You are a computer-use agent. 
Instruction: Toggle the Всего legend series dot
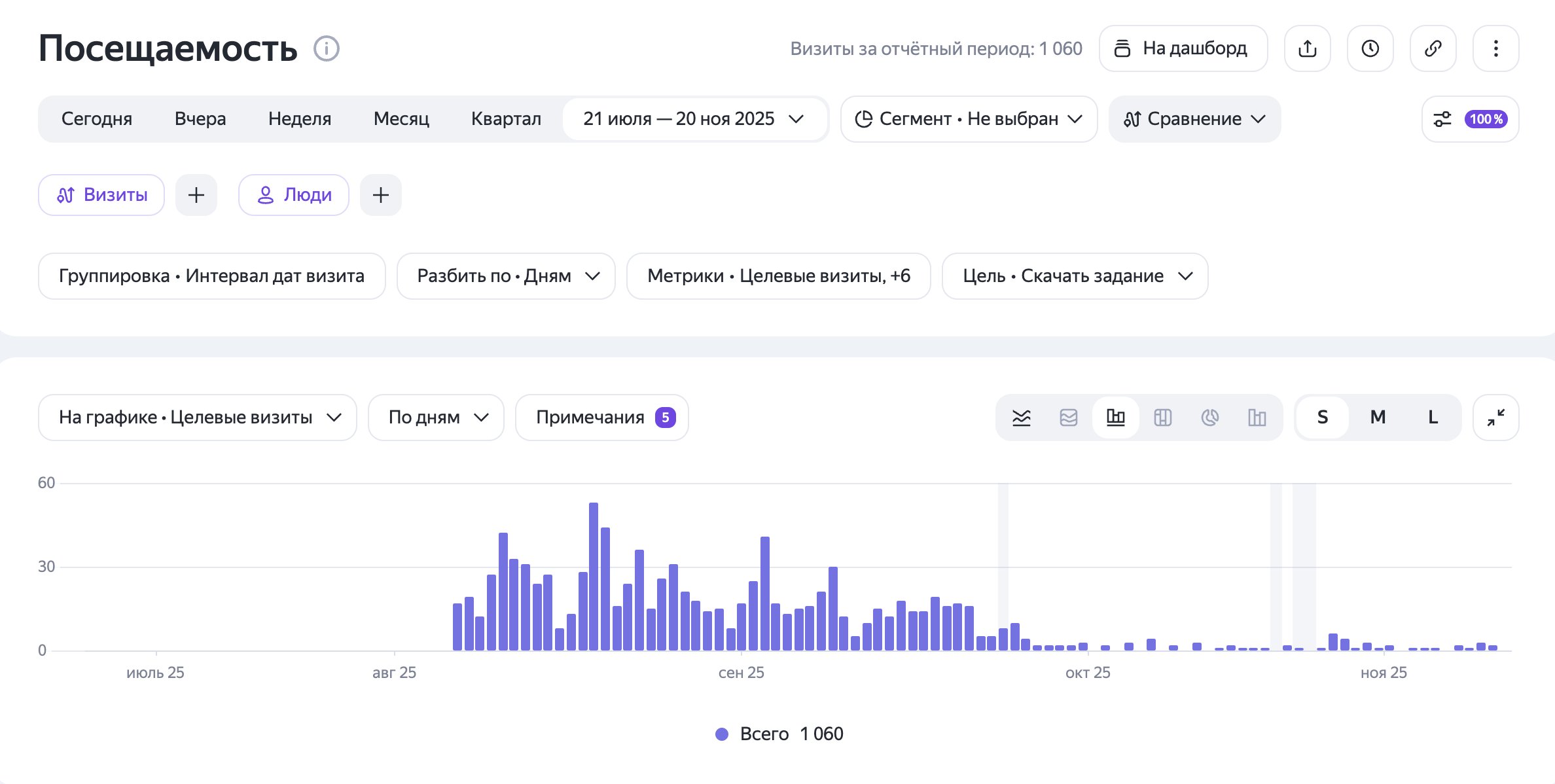tap(722, 734)
